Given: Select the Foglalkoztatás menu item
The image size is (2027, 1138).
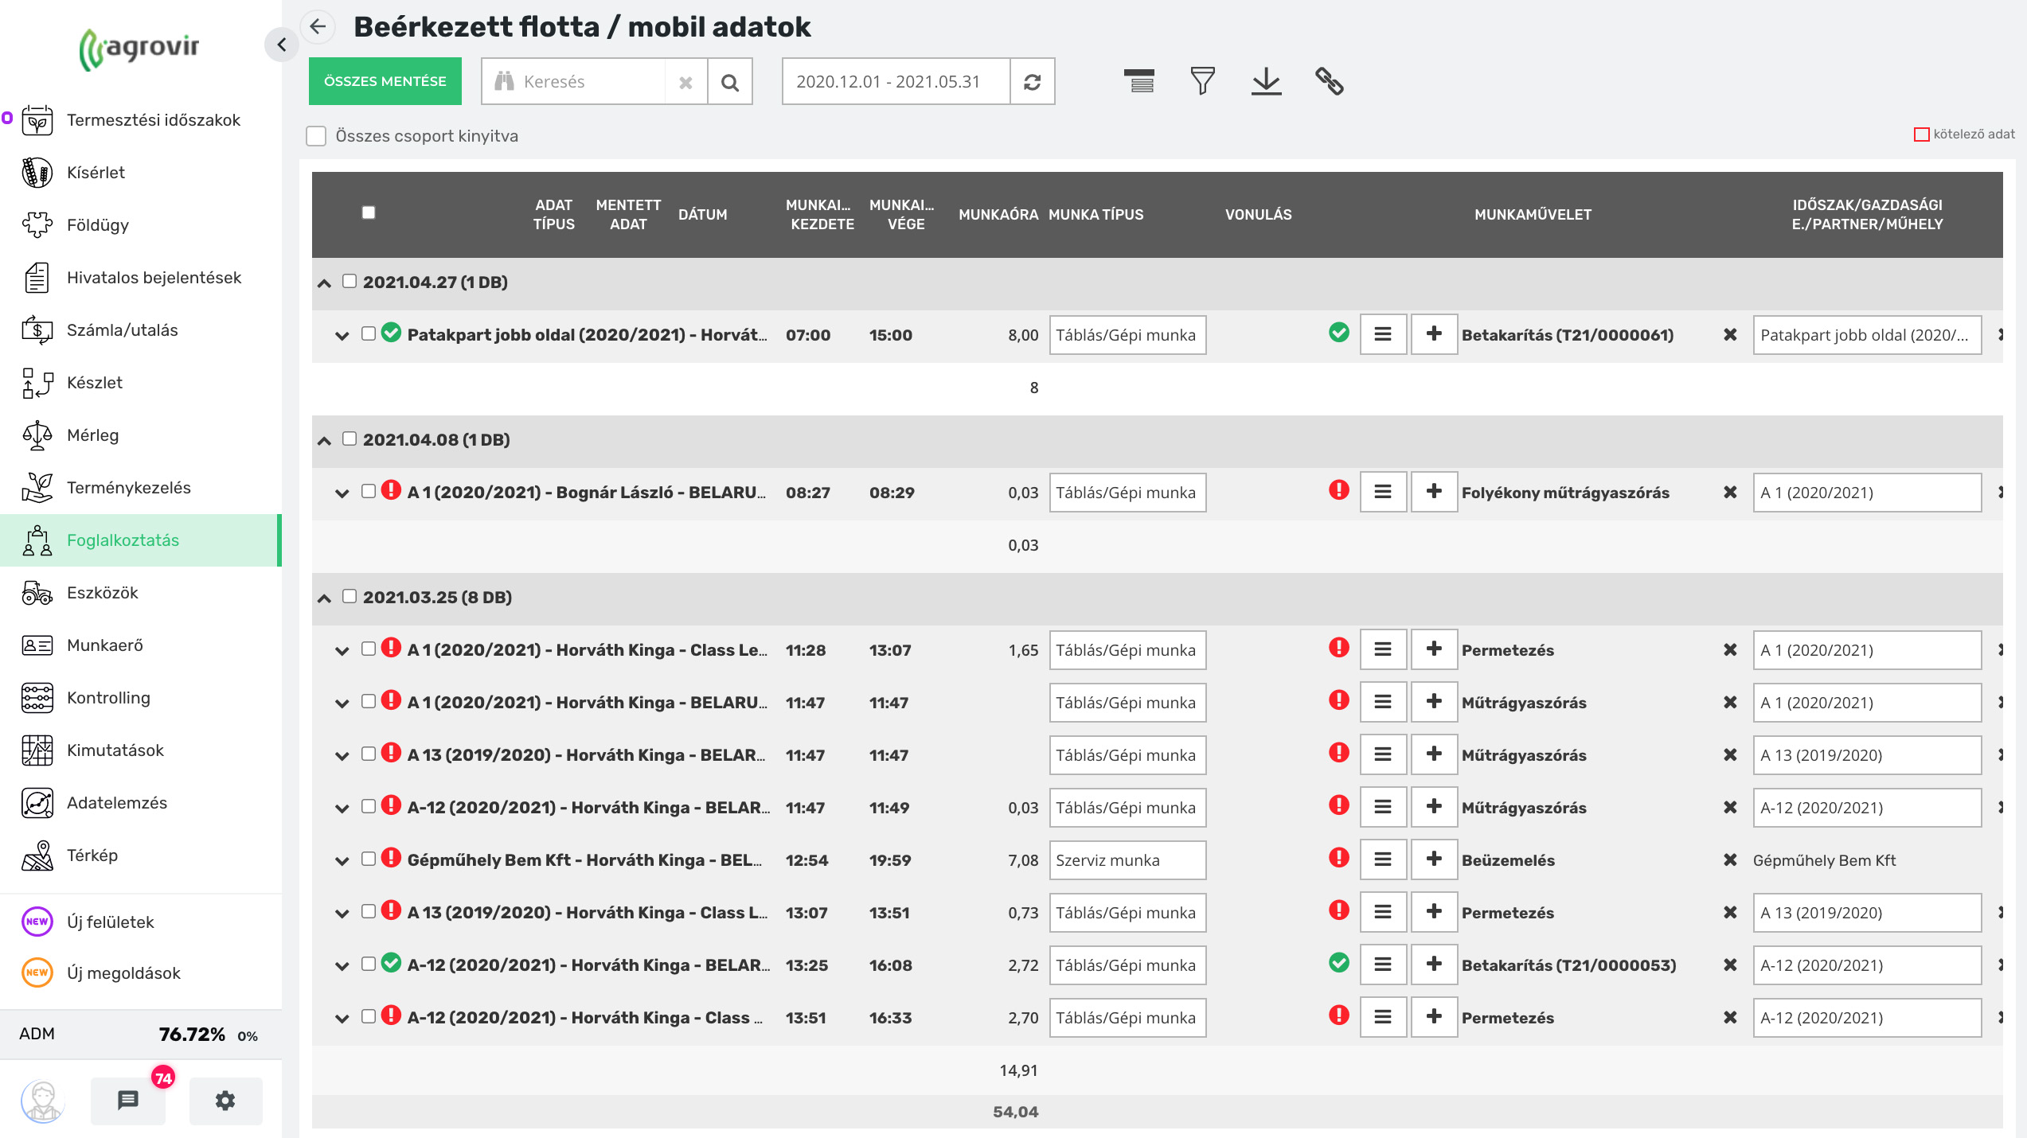Looking at the screenshot, I should (x=140, y=540).
